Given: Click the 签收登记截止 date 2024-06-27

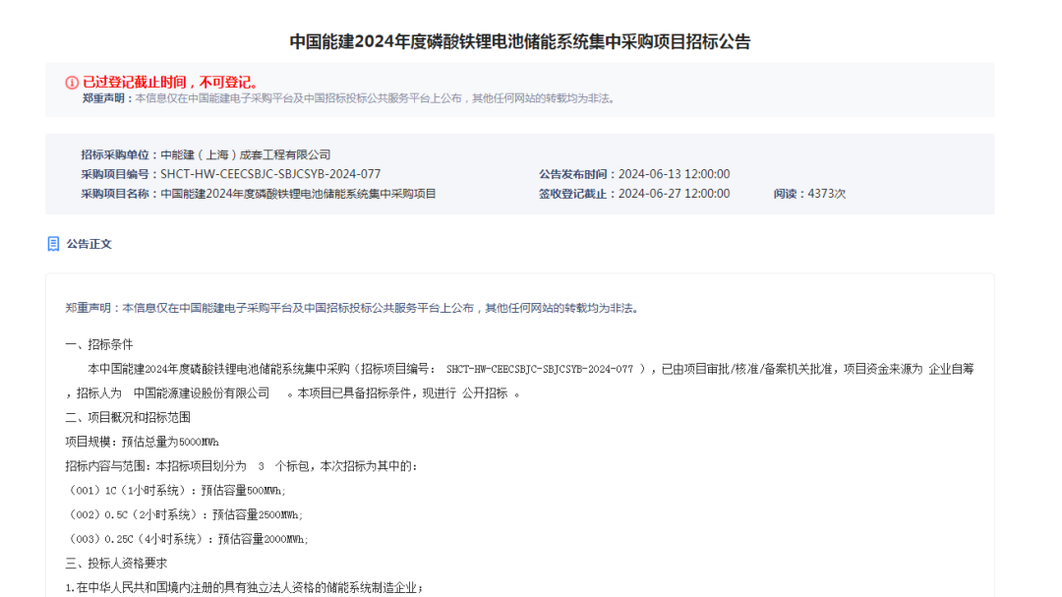Looking at the screenshot, I should pyautogui.click(x=674, y=194).
